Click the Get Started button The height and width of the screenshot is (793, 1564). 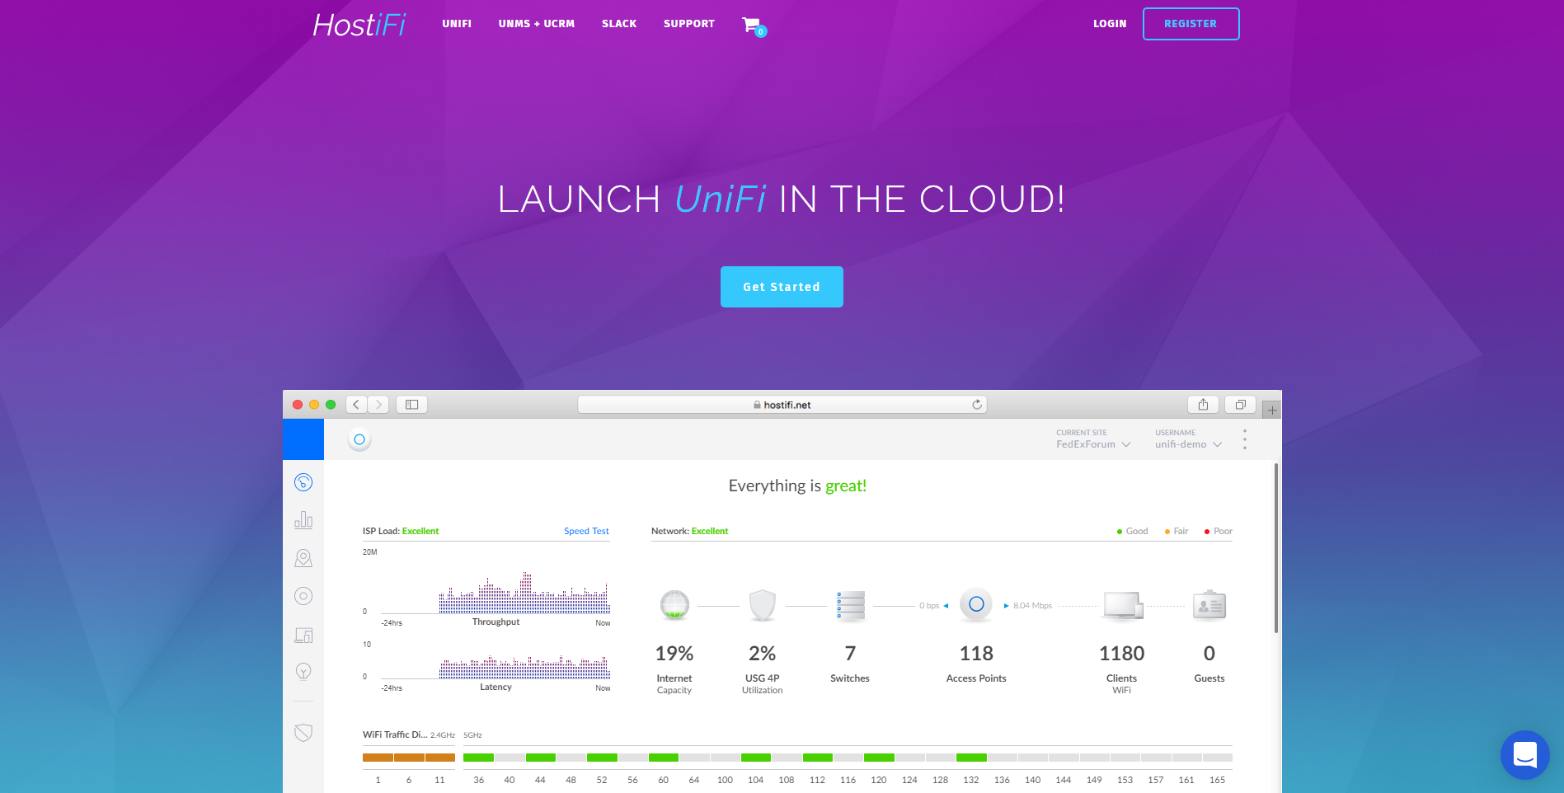coord(782,287)
